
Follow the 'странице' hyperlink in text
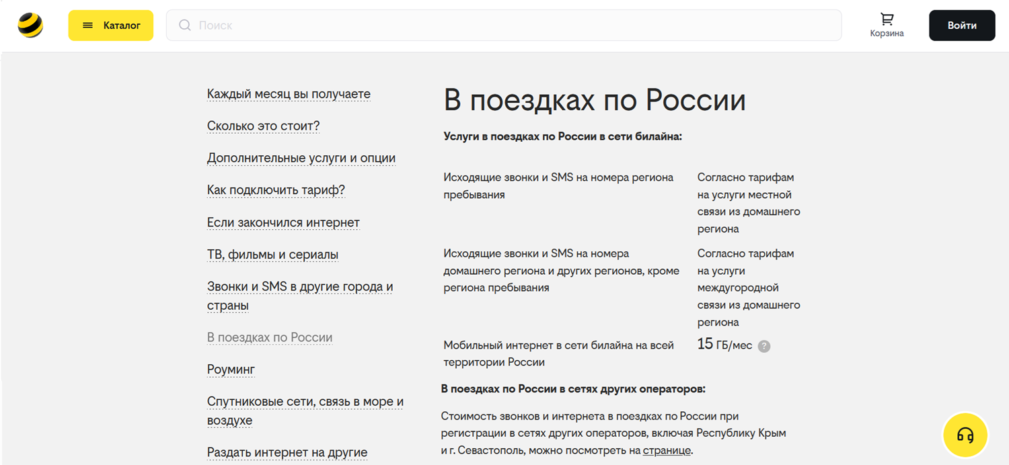(667, 450)
